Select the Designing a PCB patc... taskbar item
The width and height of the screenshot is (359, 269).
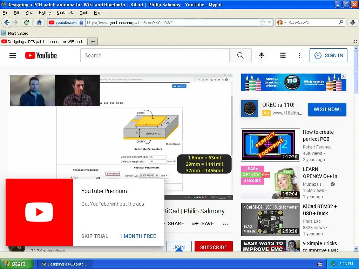pyautogui.click(x=65, y=264)
